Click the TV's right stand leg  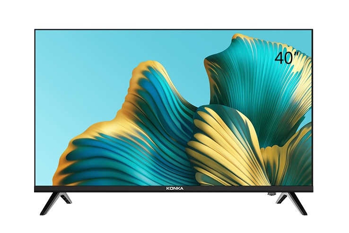tap(292, 204)
